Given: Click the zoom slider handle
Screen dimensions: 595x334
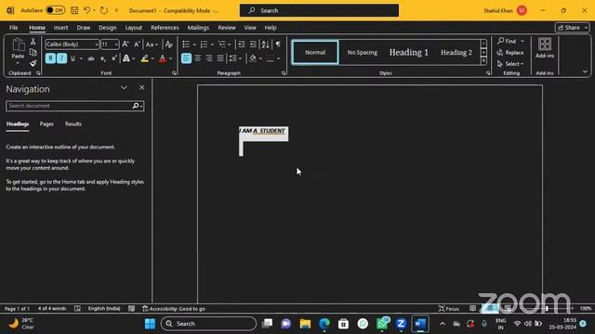Looking at the screenshot, I should [x=548, y=309].
